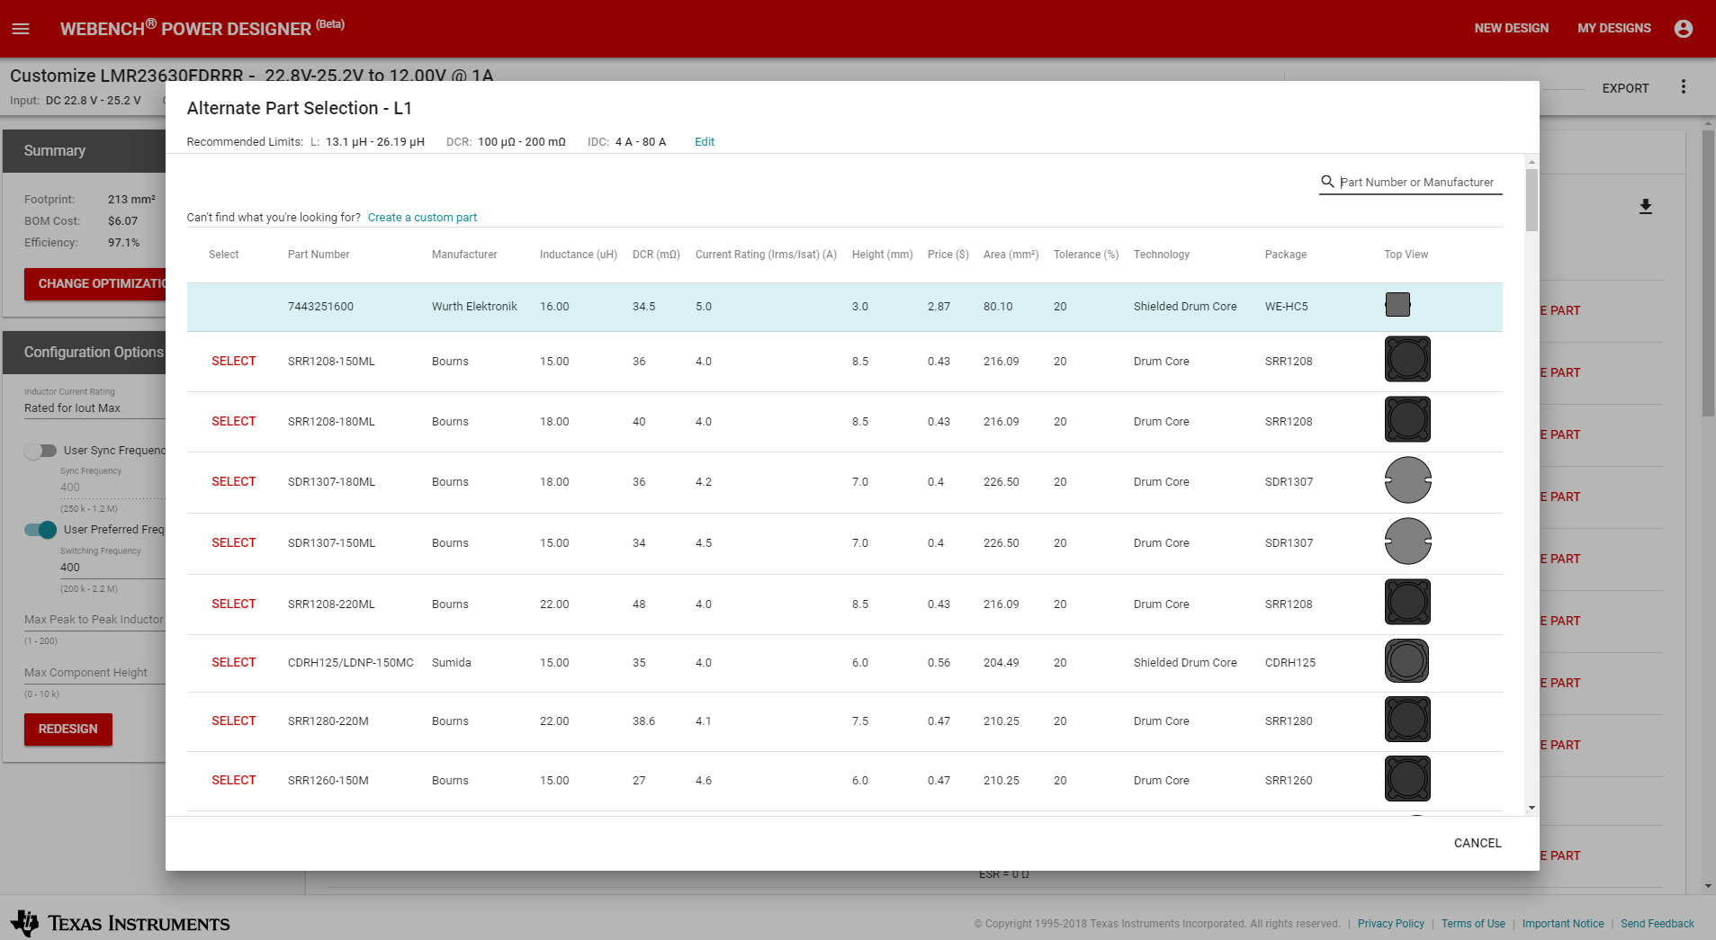Open the user account profile icon
Viewport: 1716px width, 940px height.
tap(1684, 29)
